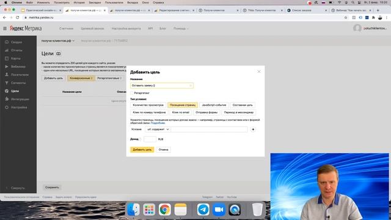Screen dimensions: 391x220
Task: Select Составная цель condition type
Action: pos(243,105)
